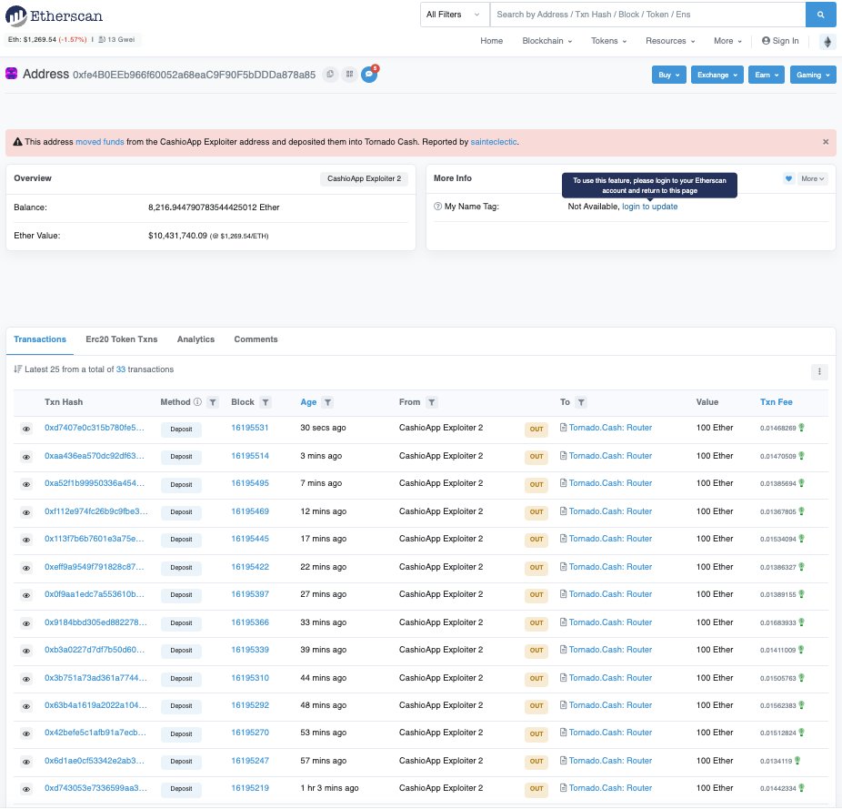Click contract icon in block 16195219 row
The width and height of the screenshot is (842, 809).
563,787
